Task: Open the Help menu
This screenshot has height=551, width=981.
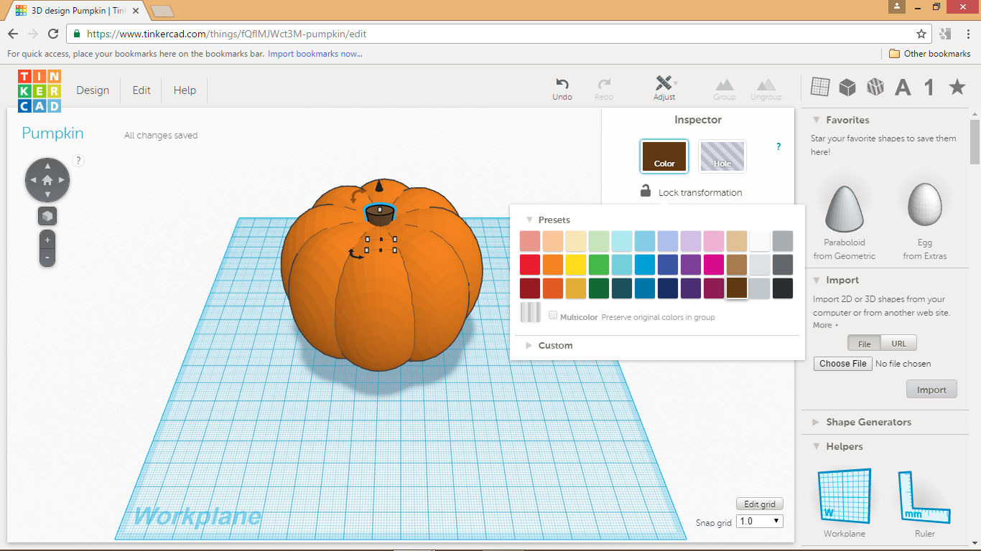Action: click(184, 90)
